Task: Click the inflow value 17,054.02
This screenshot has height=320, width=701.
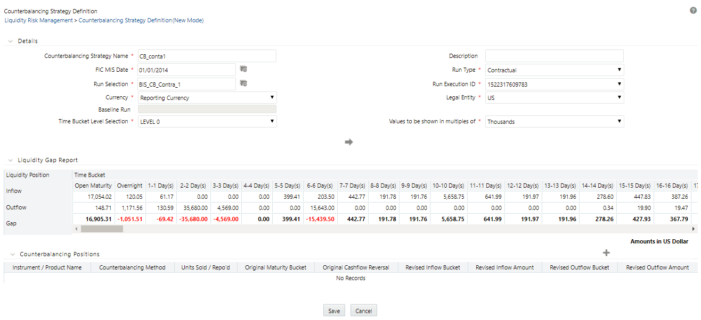Action: 100,197
